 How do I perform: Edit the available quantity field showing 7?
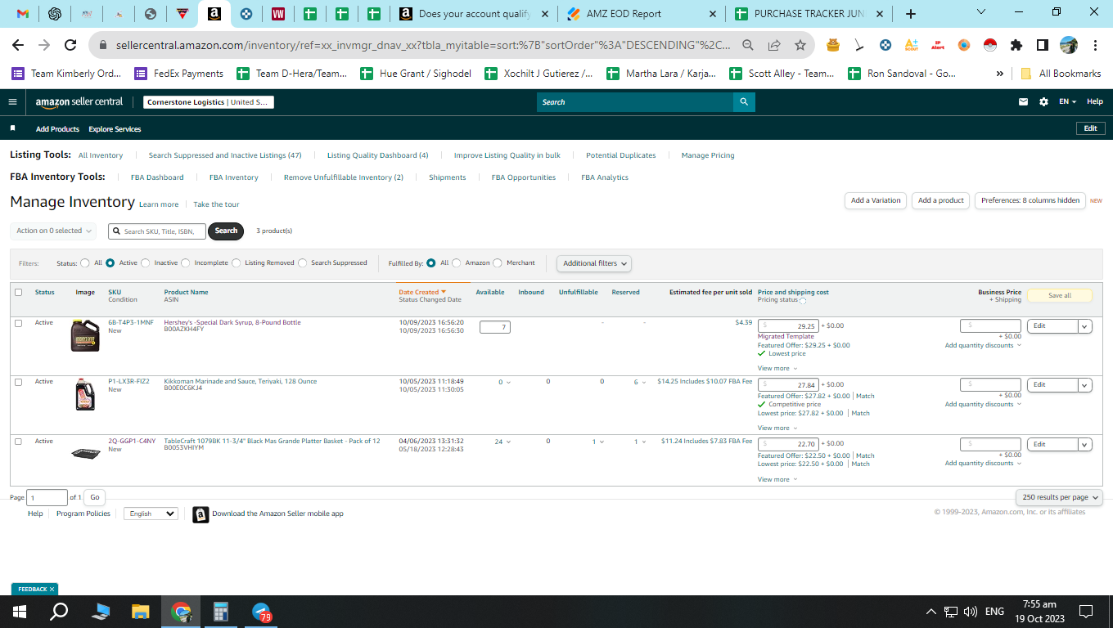[495, 327]
